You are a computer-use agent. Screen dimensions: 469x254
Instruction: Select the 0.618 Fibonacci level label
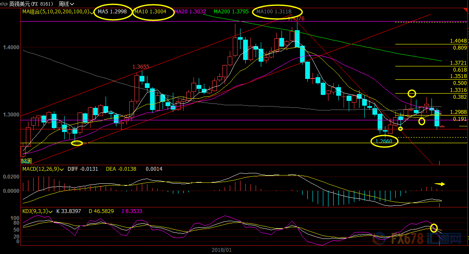coord(460,69)
